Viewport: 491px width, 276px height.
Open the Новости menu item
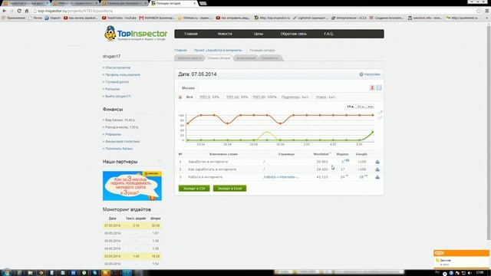225,34
